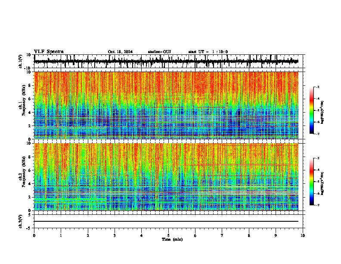This screenshot has height=264, width=341.
Task: Click the "ch.1(V)" axis label
Action: (21, 61)
